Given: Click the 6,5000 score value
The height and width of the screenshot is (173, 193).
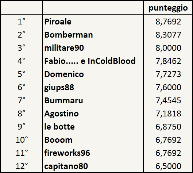Looking at the screenshot, I should [168, 166].
